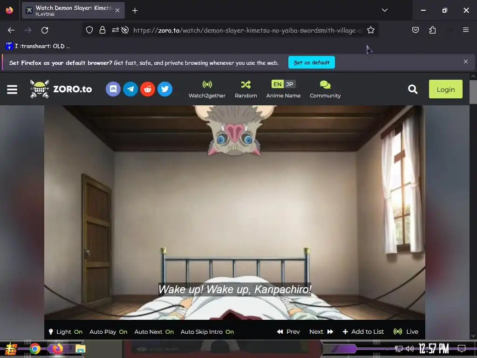Open the Discord social icon
The image size is (477, 358).
113,89
